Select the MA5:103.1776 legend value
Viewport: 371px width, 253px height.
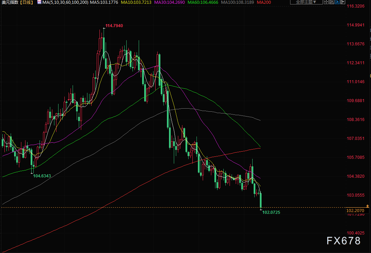click(104, 2)
